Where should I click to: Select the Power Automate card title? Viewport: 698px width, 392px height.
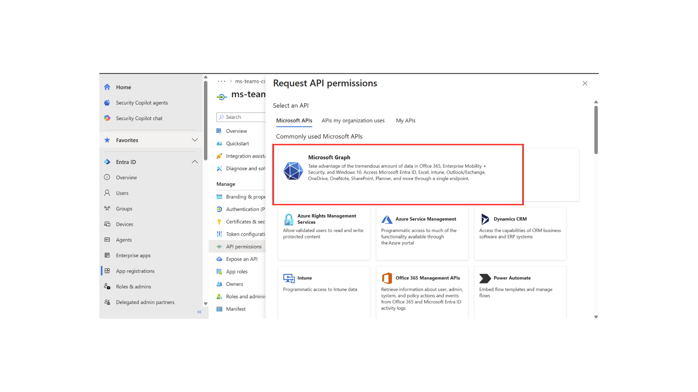coord(512,278)
